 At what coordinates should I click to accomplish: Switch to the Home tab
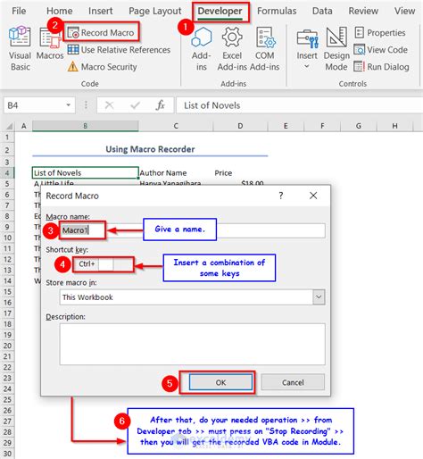point(60,11)
